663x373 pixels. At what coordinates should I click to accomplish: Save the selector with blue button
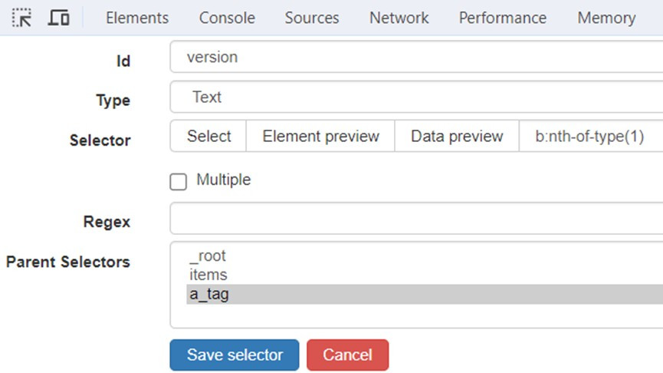point(235,355)
